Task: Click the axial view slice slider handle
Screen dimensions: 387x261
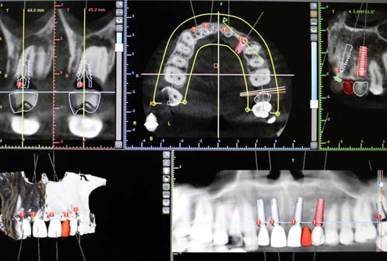Action: tap(314, 104)
